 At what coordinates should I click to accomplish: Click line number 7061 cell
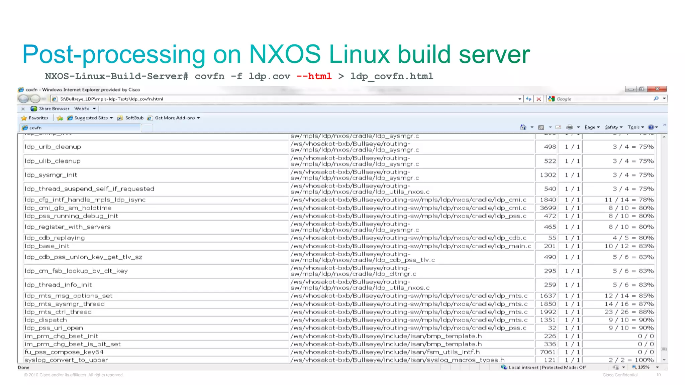click(x=547, y=352)
